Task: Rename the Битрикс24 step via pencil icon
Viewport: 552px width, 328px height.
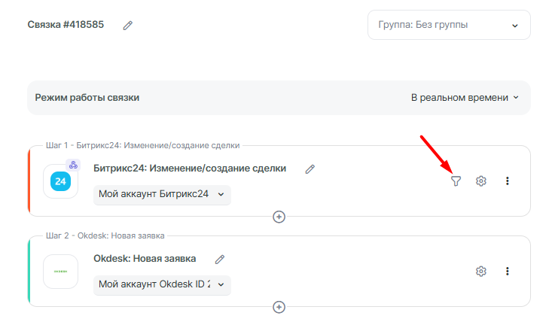Action: point(310,169)
